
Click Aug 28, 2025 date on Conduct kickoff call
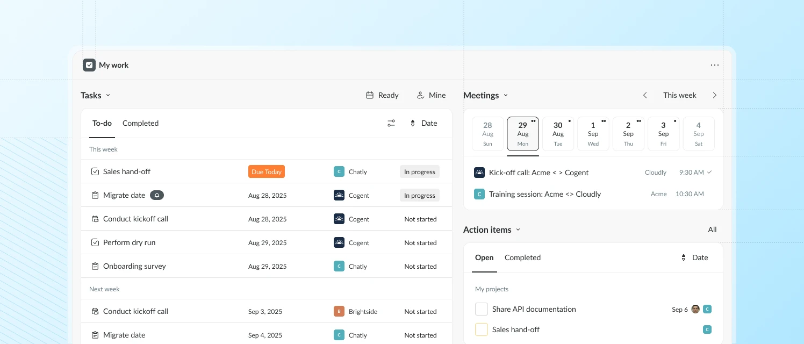pos(268,219)
